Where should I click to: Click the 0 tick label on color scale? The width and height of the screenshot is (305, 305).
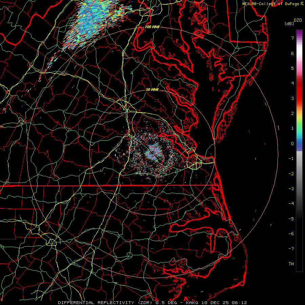pyautogui.click(x=292, y=144)
